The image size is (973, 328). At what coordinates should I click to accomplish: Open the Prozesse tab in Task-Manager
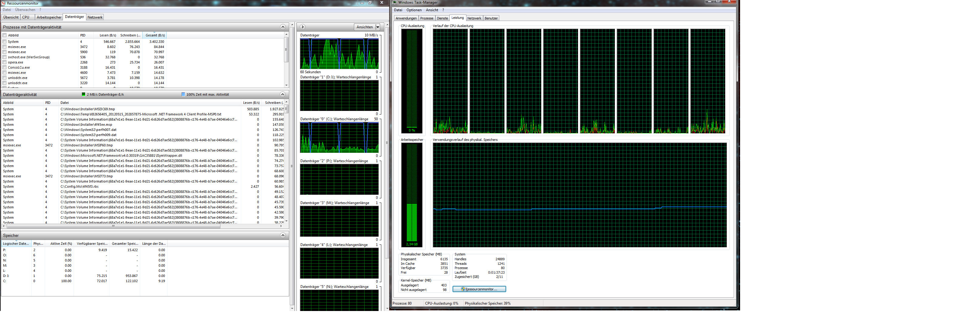[426, 18]
